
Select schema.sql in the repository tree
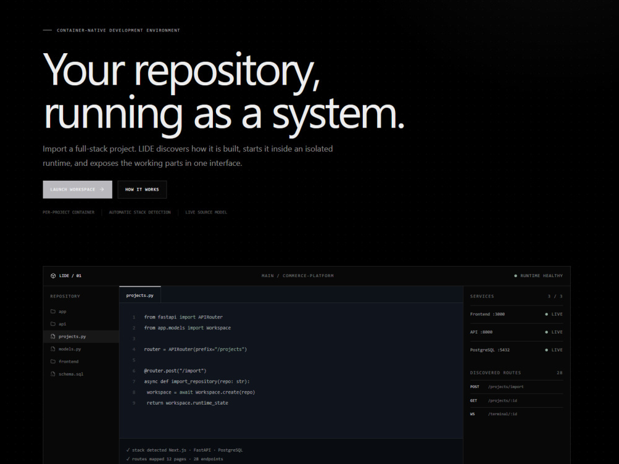pyautogui.click(x=81, y=374)
